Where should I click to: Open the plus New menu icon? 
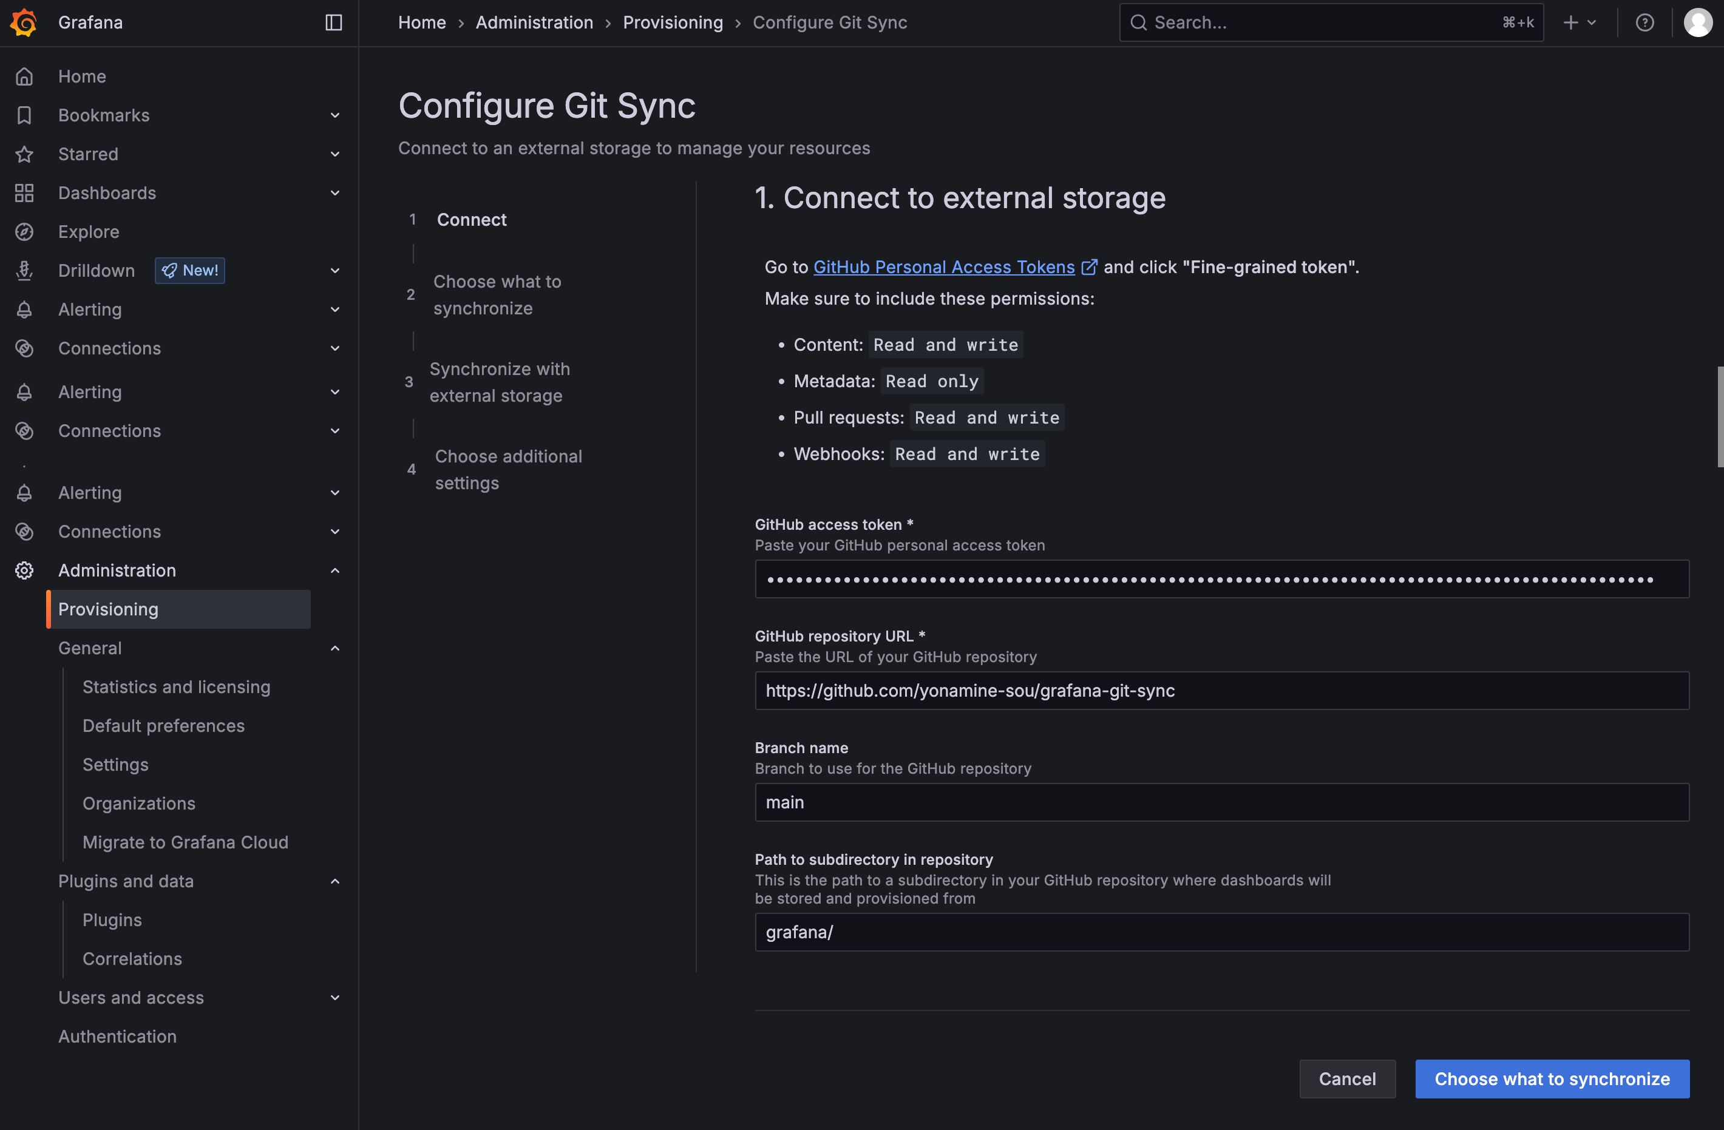(1570, 22)
